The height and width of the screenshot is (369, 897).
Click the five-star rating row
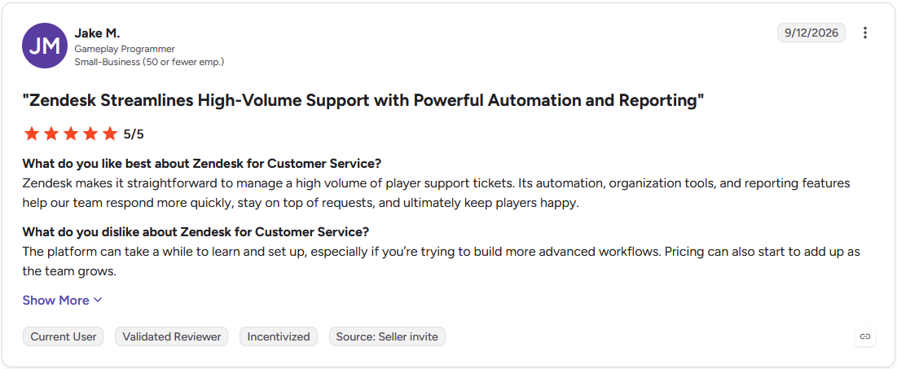70,134
